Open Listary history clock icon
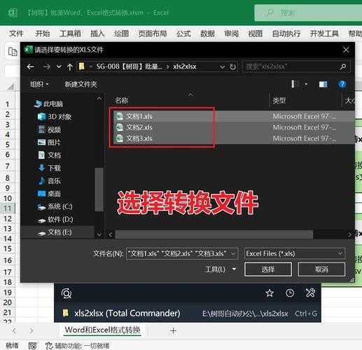The image size is (362, 350). point(290,293)
